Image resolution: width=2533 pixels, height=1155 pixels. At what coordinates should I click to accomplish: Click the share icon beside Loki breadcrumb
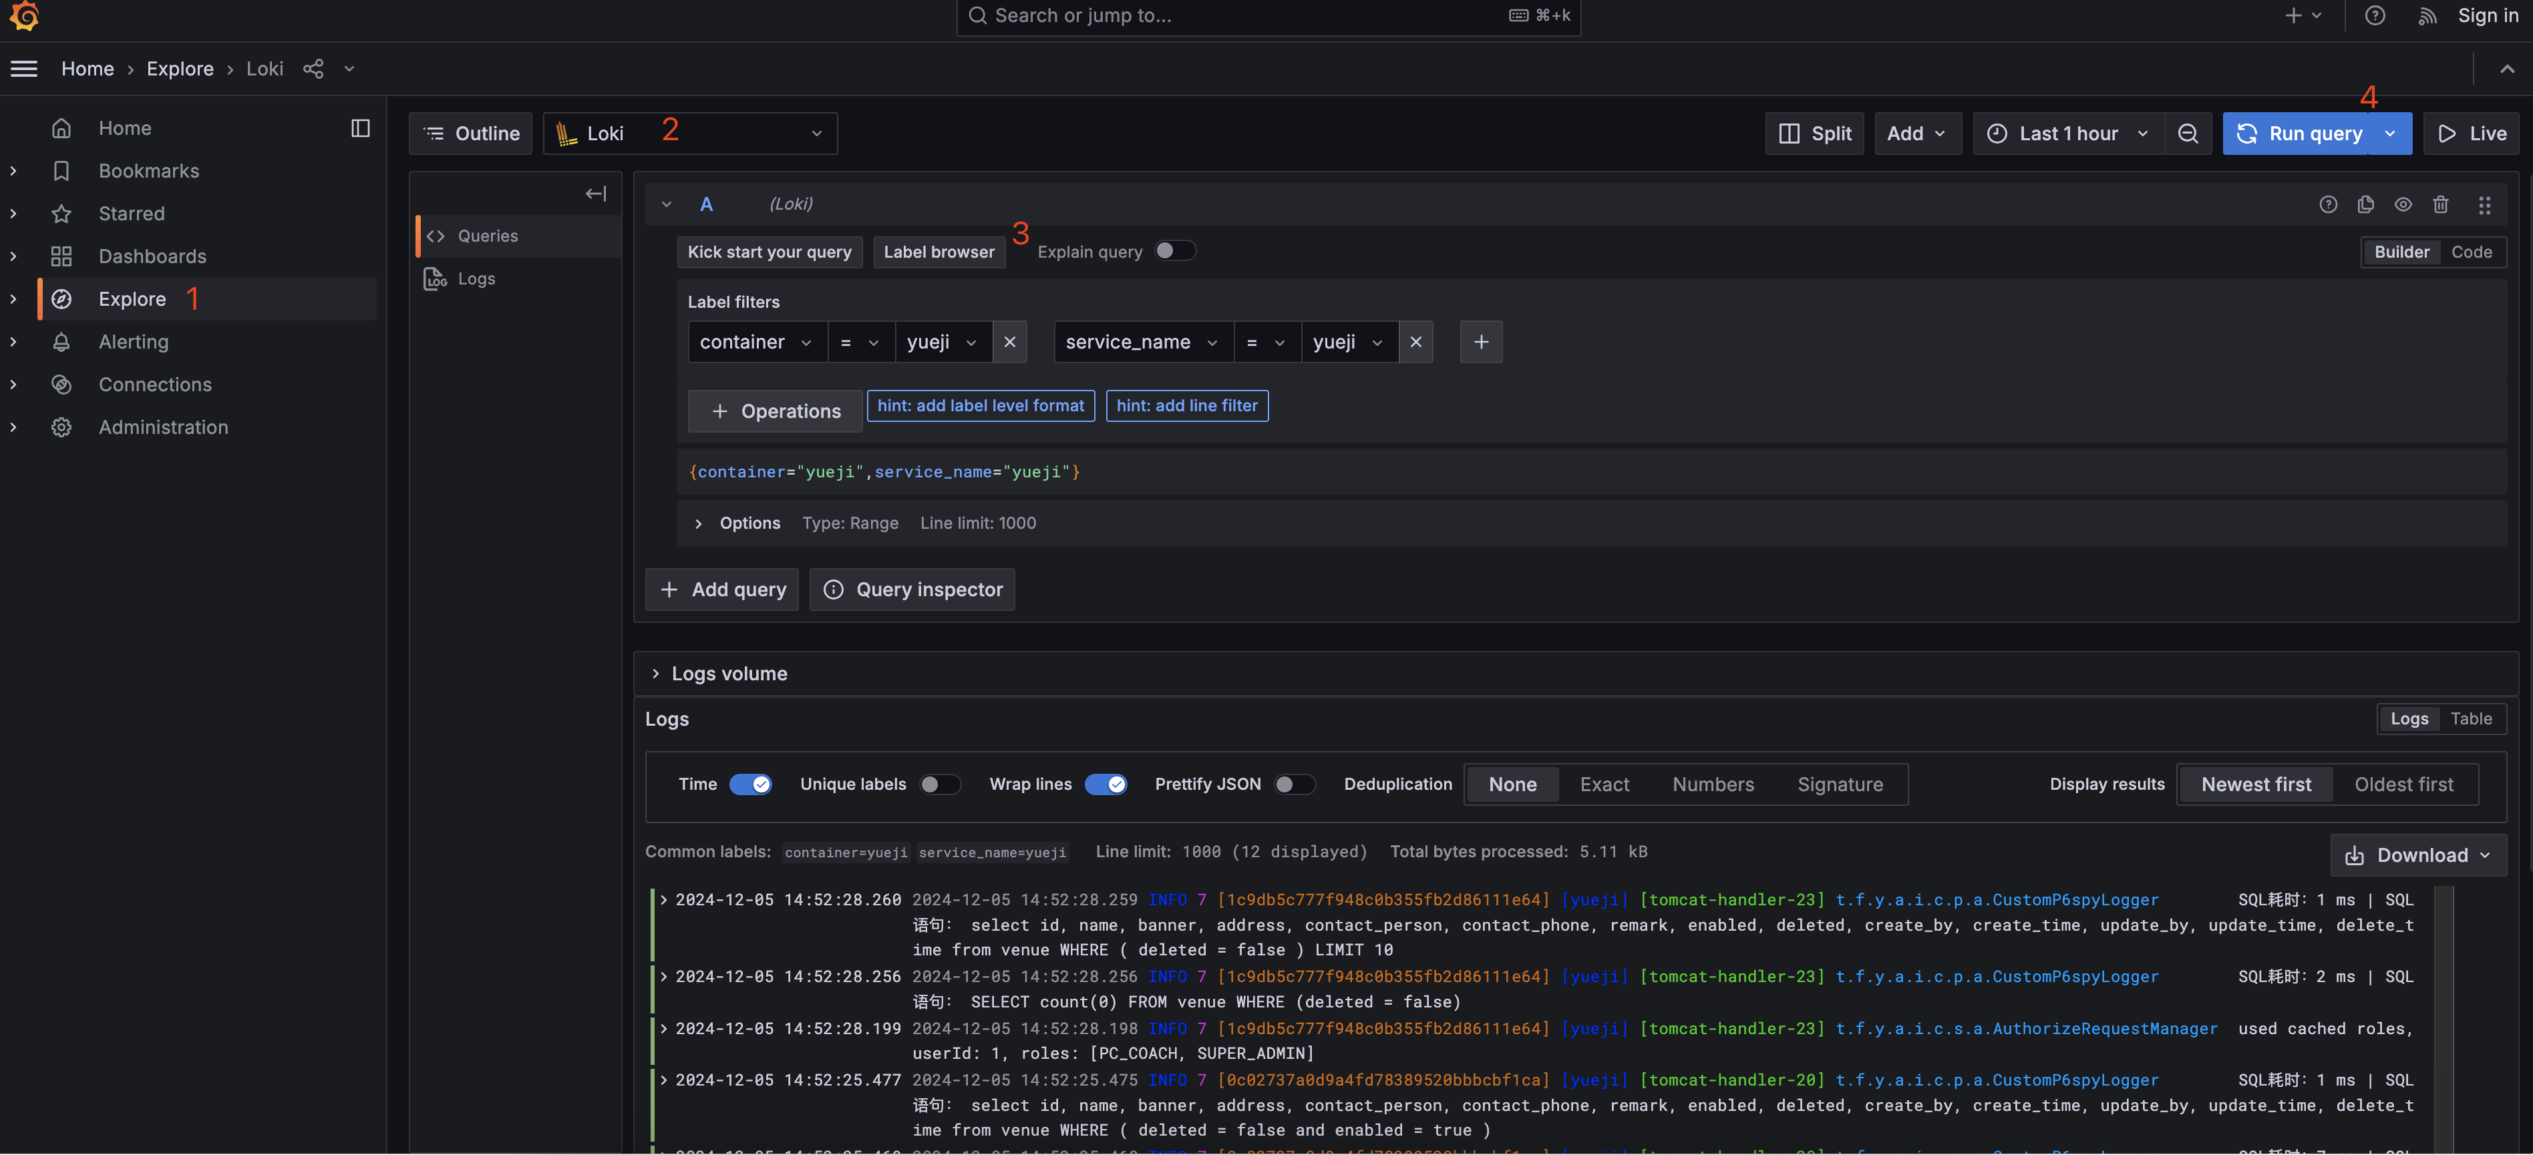click(x=313, y=69)
